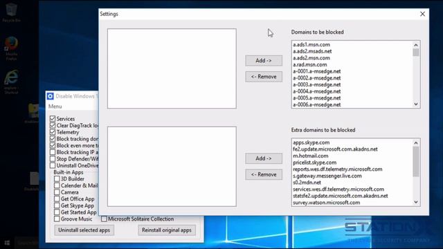The height and width of the screenshot is (249, 443).
Task: Select pricelist.skype.com entry
Action: pyautogui.click(x=314, y=163)
